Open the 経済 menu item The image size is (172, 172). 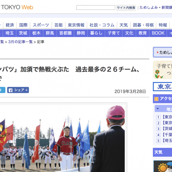(x=10, y=25)
